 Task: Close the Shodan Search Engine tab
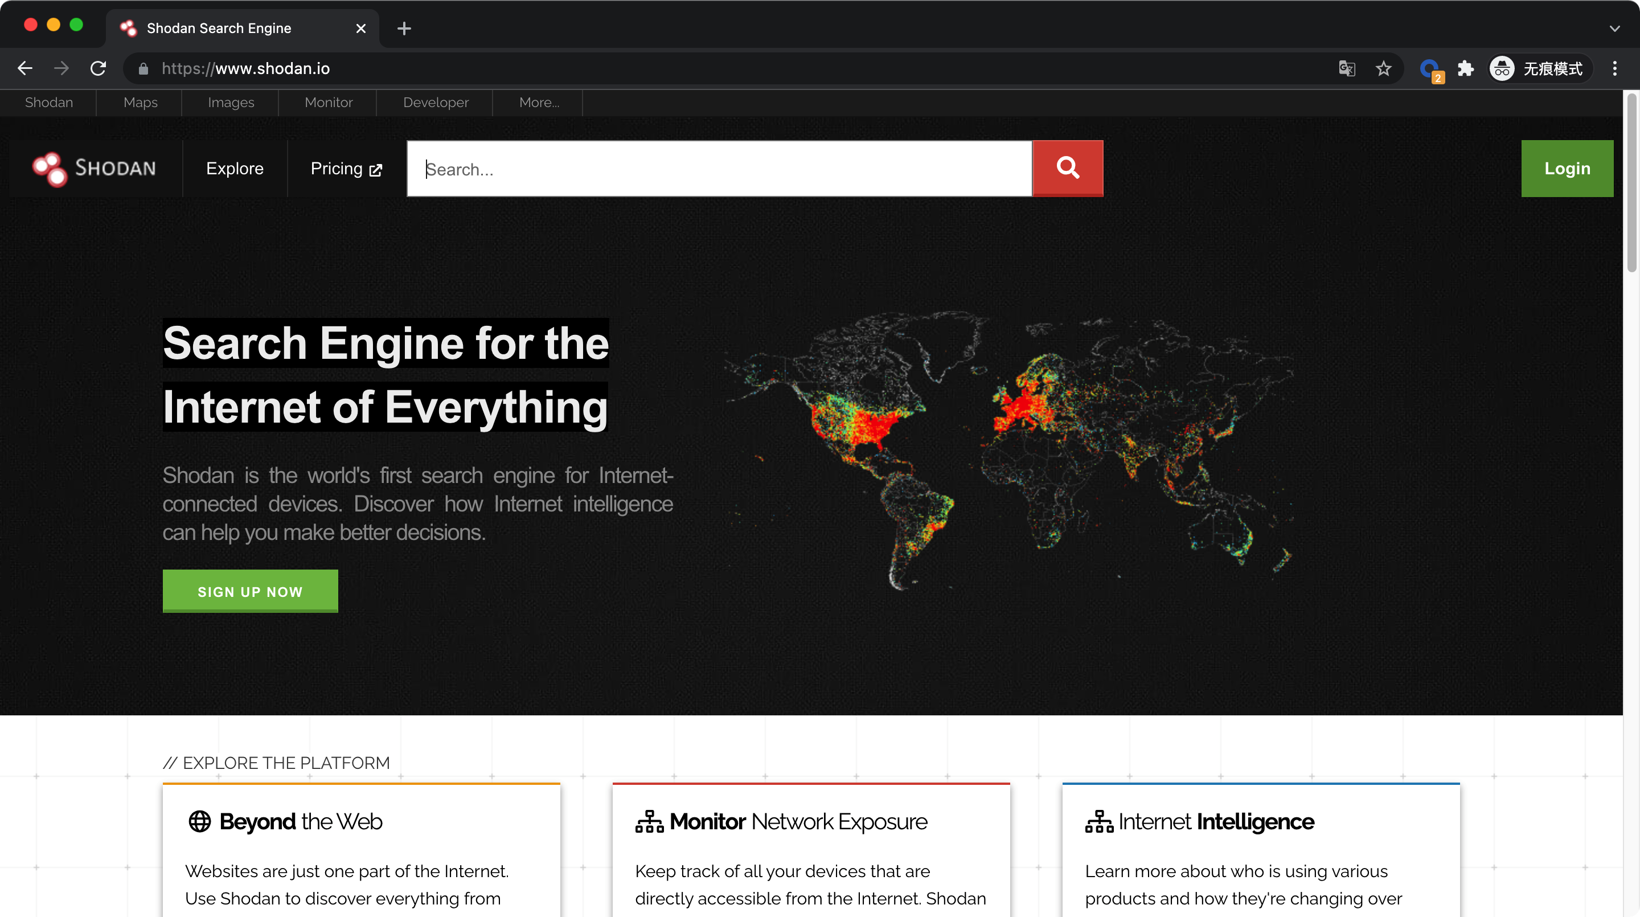360,28
